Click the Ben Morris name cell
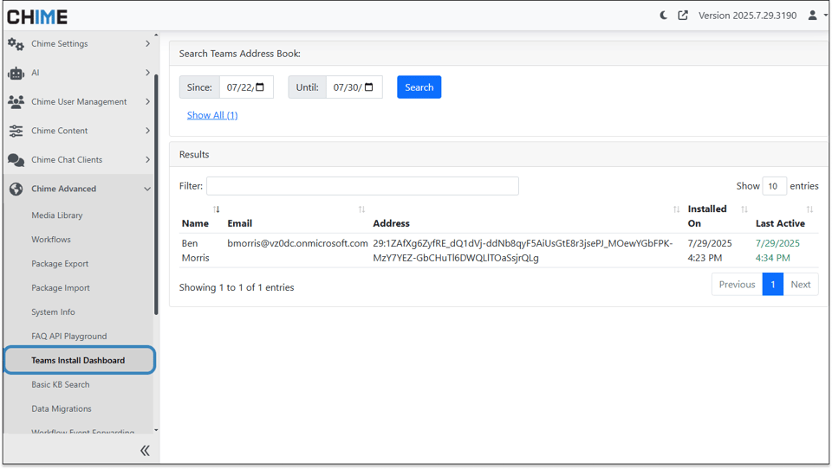The height and width of the screenshot is (469, 832). click(195, 251)
